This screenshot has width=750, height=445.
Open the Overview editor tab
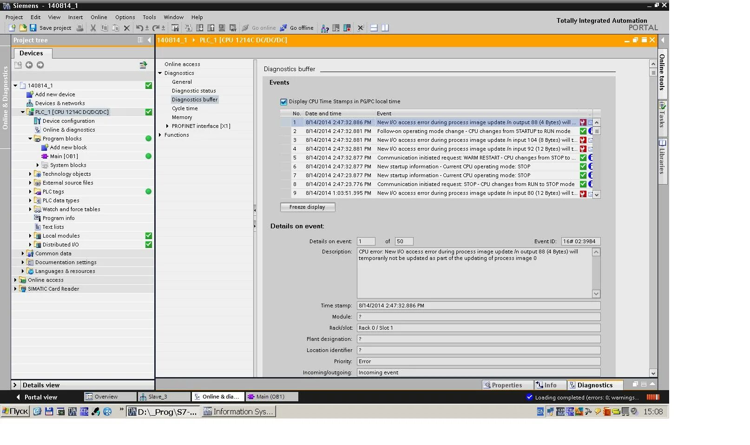110,397
